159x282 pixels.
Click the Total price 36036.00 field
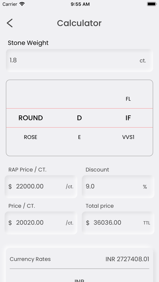(118, 223)
